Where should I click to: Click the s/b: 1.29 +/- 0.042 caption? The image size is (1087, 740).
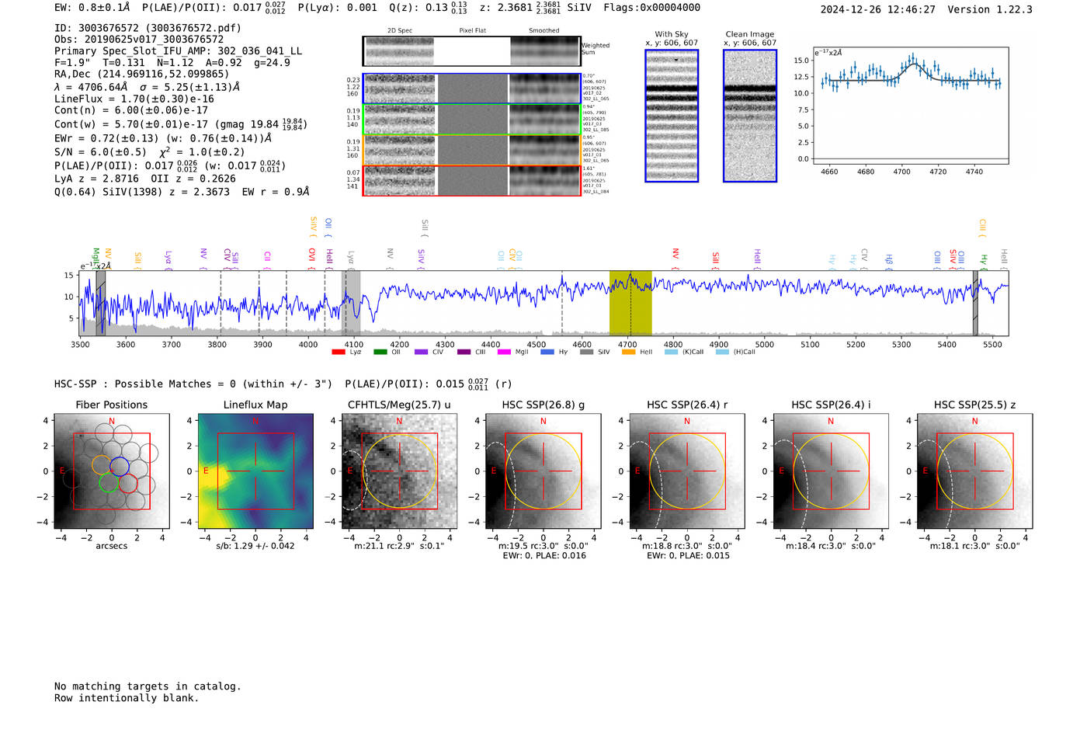point(255,546)
